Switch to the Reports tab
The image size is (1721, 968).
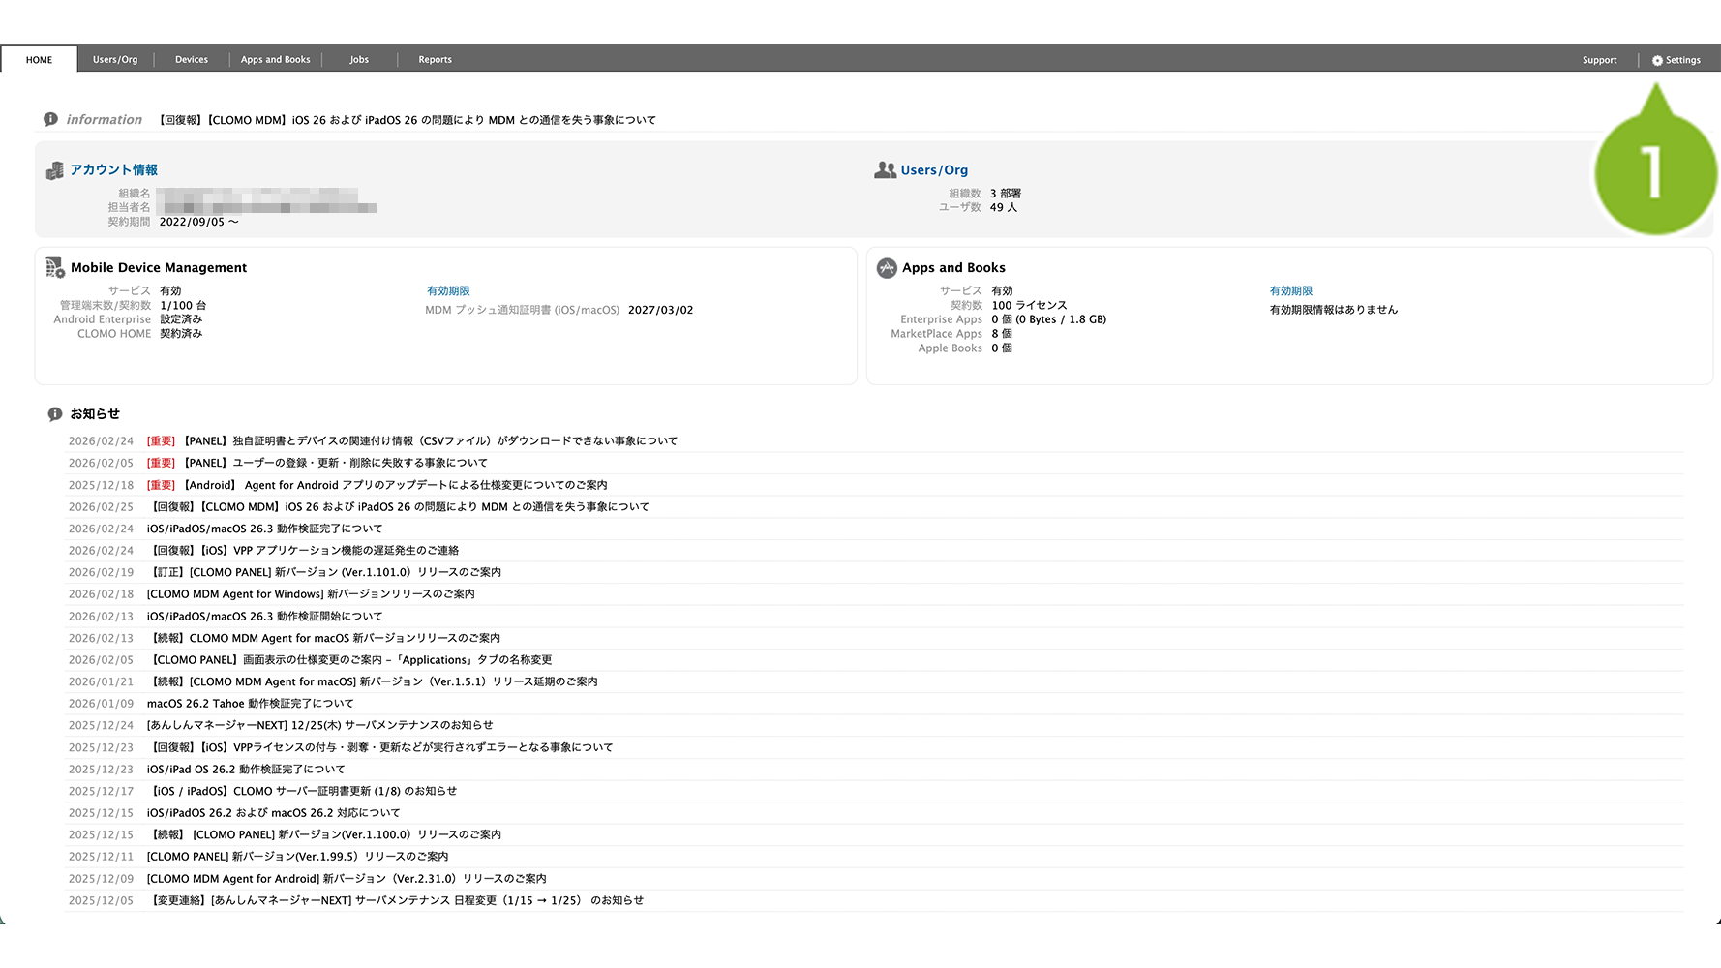[x=435, y=60]
